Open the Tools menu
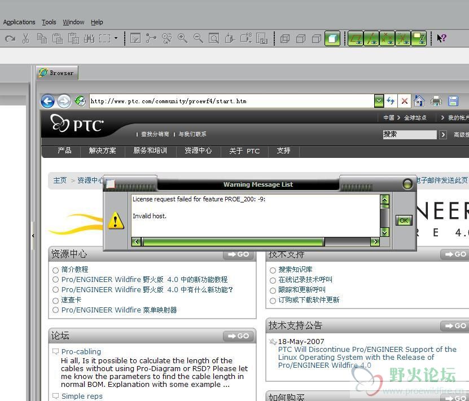 49,22
